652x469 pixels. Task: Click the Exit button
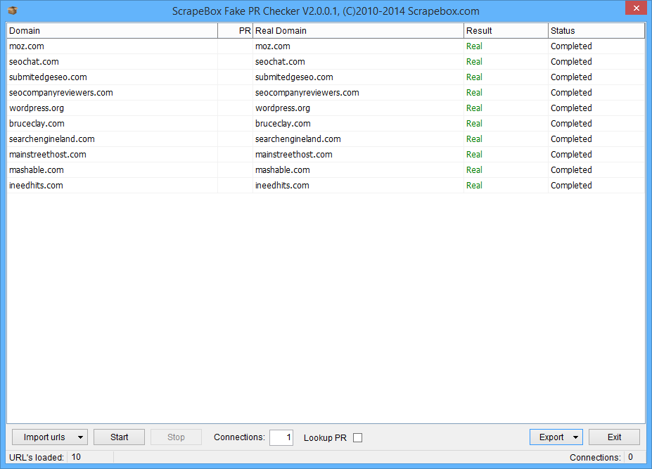tap(614, 437)
